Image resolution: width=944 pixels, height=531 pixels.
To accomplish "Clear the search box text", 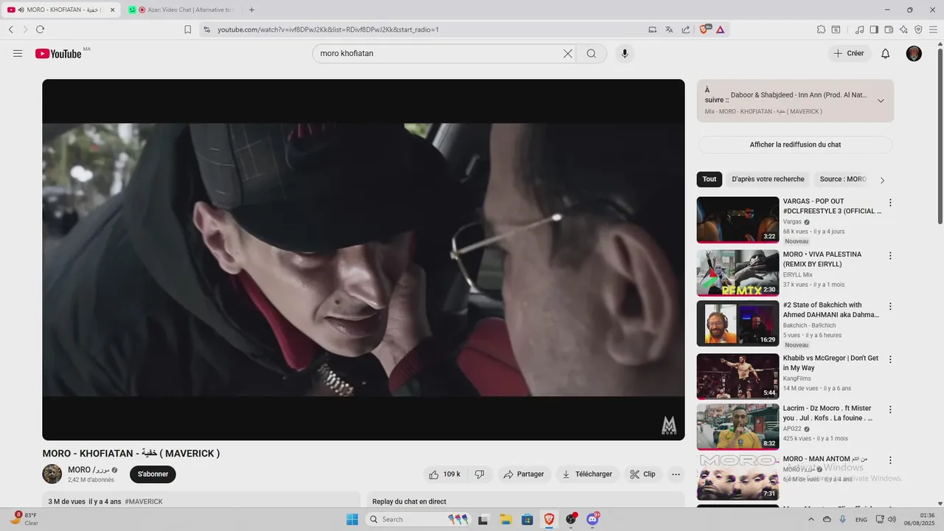I will point(568,54).
